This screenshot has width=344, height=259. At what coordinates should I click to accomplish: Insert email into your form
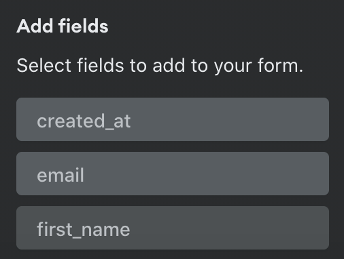(173, 174)
